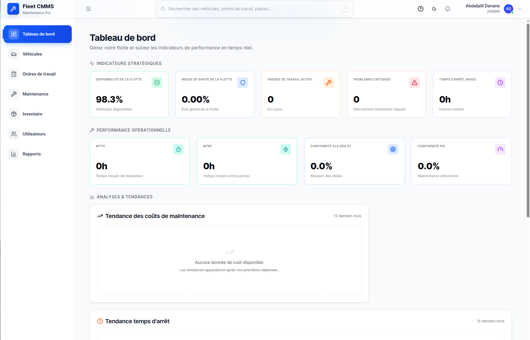Viewport: 530px width, 340px height.
Task: Click "En cours" under active work orders
Action: point(275,109)
